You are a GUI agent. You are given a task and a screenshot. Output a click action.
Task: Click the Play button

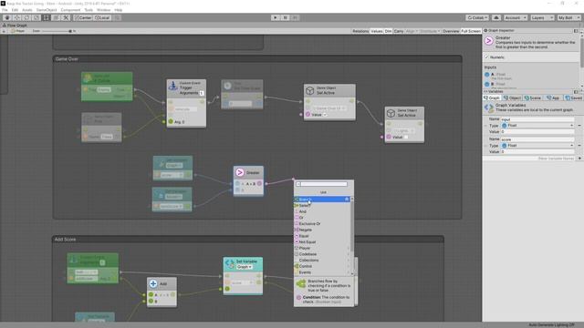click(x=276, y=17)
